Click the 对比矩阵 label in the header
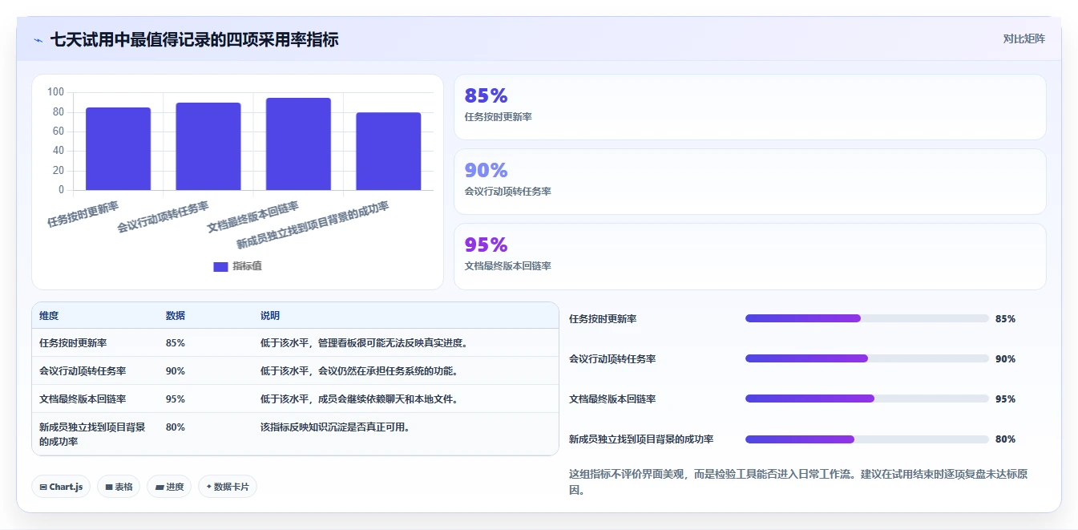The image size is (1078, 530). [x=1024, y=38]
